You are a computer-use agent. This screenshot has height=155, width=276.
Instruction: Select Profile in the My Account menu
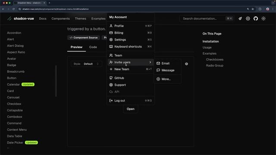point(130,26)
